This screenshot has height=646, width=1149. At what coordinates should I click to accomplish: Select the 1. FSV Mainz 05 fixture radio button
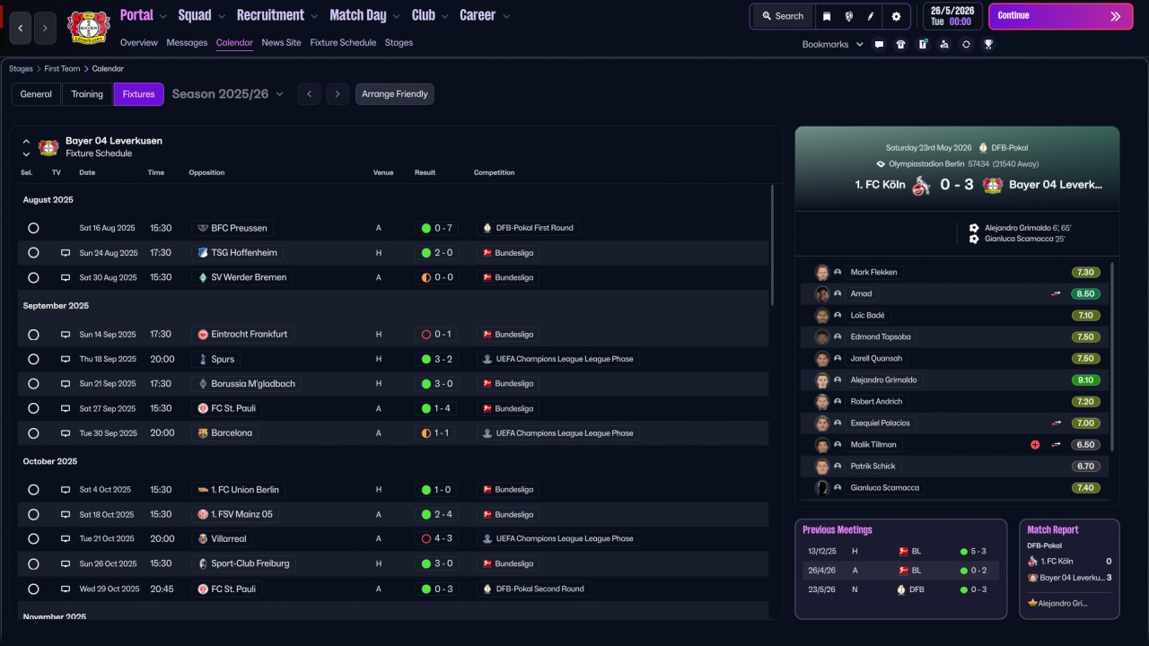(33, 515)
